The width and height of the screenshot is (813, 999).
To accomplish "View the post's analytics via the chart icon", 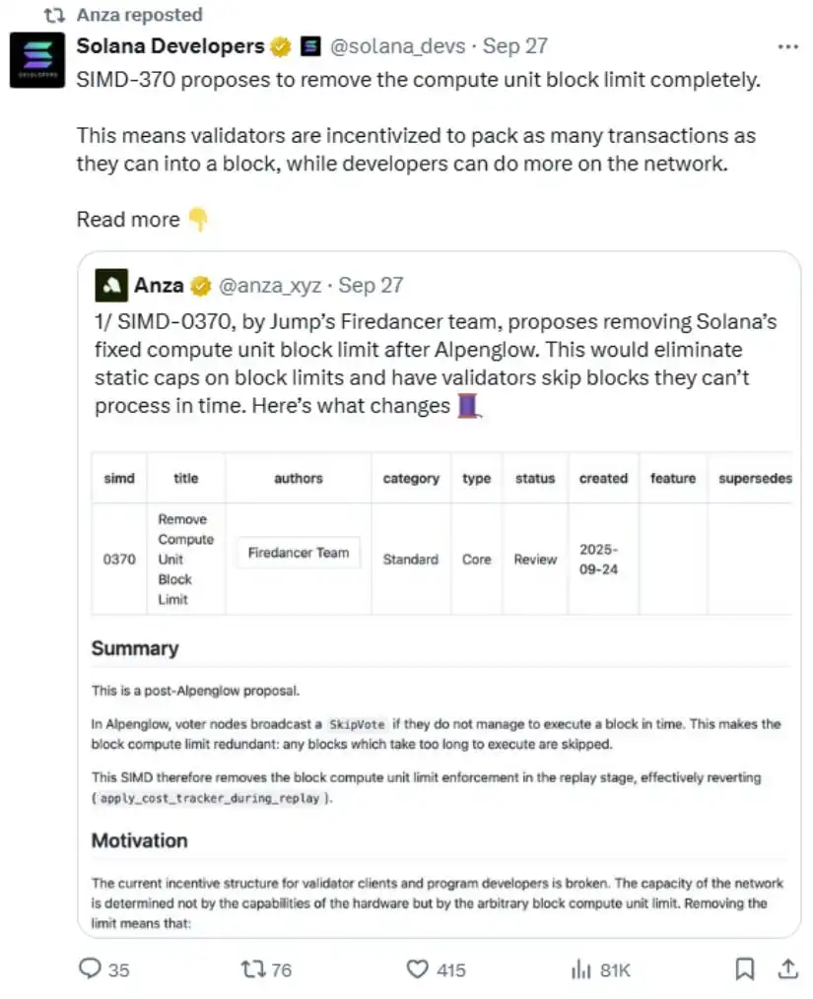I will coord(581,969).
